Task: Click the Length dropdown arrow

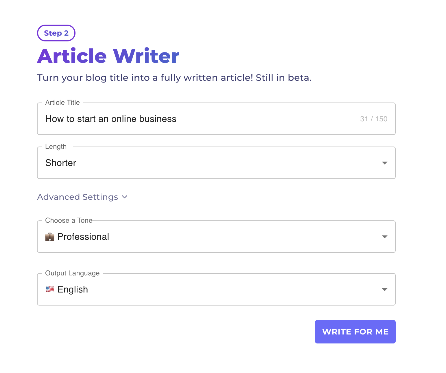Action: (x=384, y=163)
